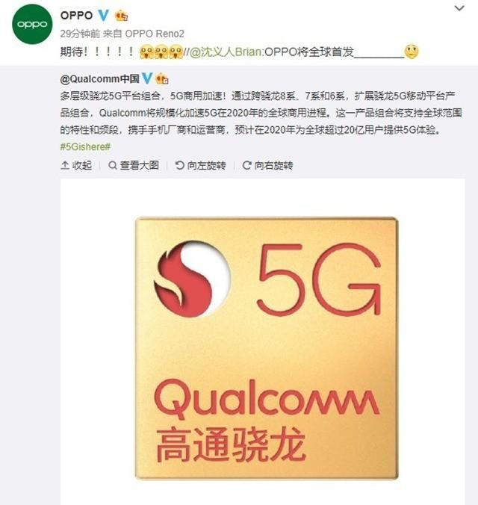Open the OPPO account name link
This screenshot has height=505, width=478.
click(77, 15)
